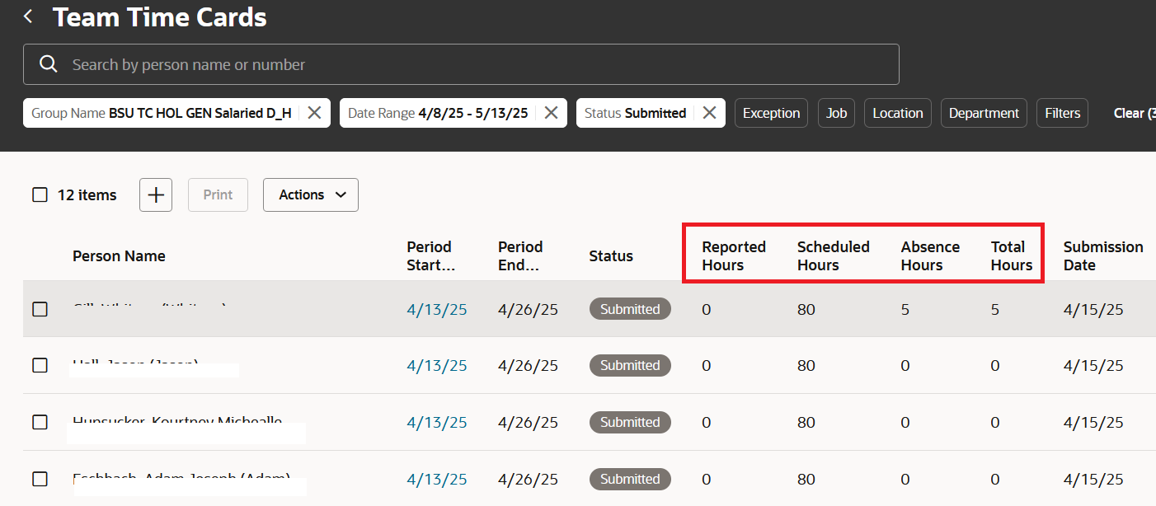Viewport: 1156px width, 506px height.
Task: Check the Eschbach, Adam Joseph row checkbox
Action: 40,479
